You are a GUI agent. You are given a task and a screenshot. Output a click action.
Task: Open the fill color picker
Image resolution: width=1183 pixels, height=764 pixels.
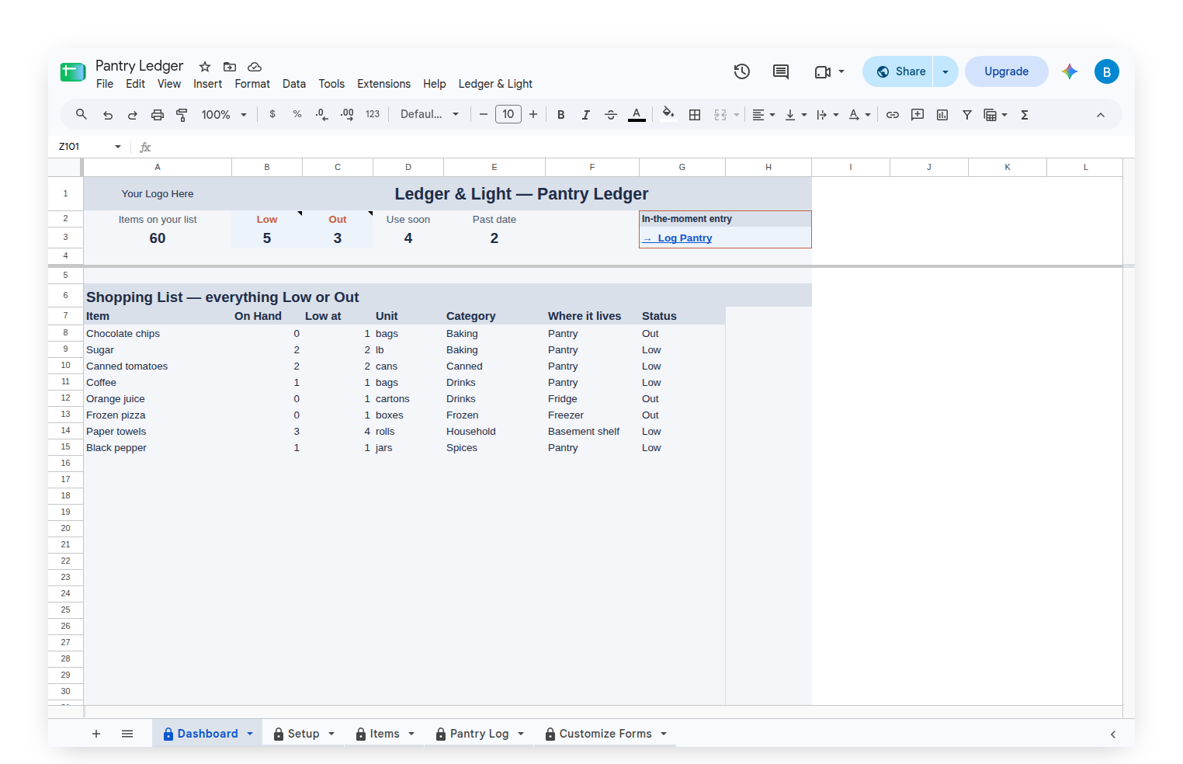tap(668, 114)
